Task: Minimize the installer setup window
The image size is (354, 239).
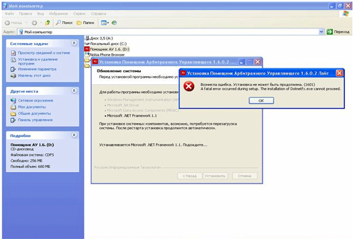Action: [x=242, y=62]
